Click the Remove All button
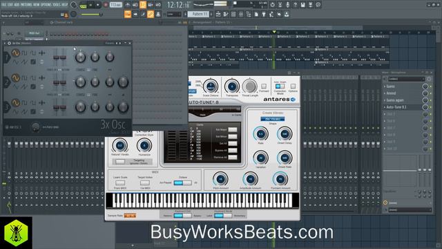The image size is (442, 249). (x=233, y=157)
